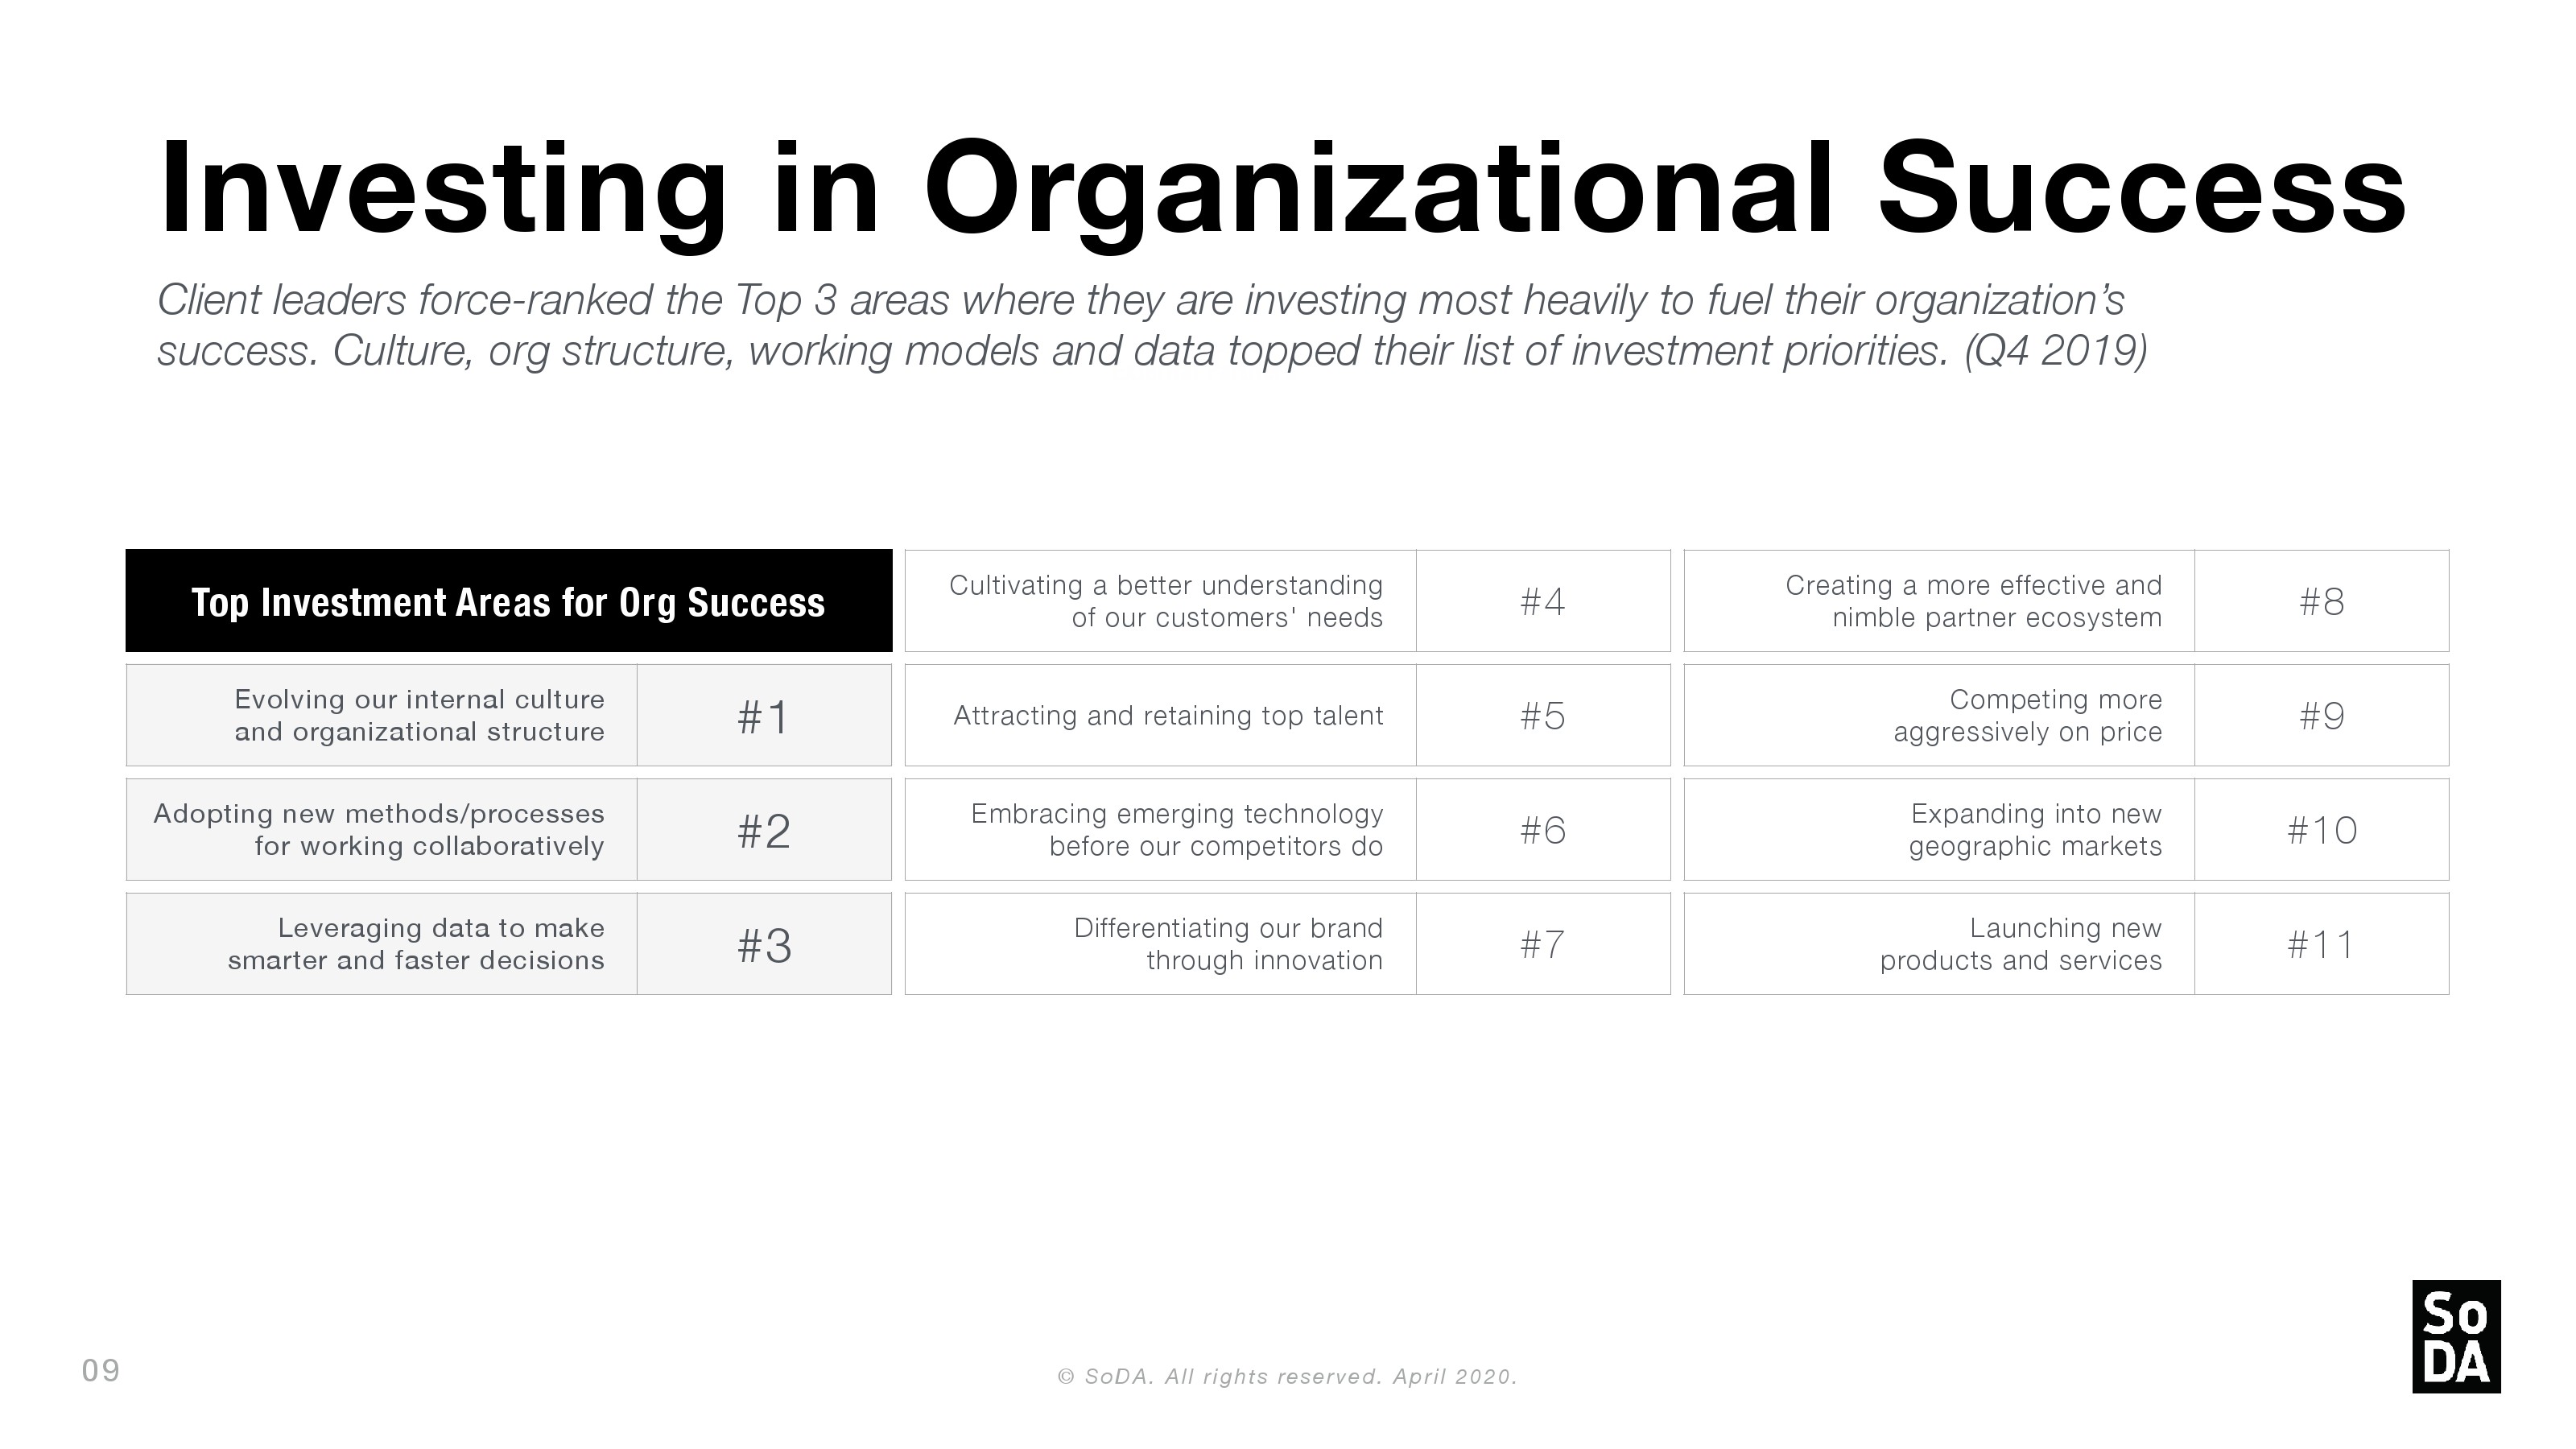
Task: Click 'Attracting and retaining top talent'
Action: pyautogui.click(x=1161, y=716)
